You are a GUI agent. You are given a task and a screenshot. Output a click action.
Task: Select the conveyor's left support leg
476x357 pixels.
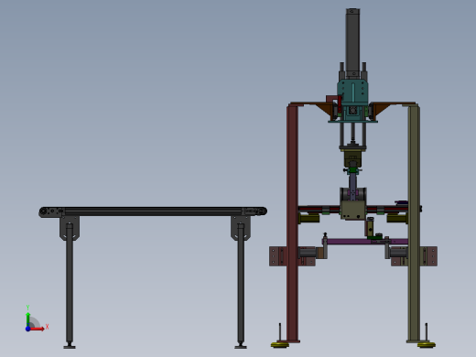70,286
